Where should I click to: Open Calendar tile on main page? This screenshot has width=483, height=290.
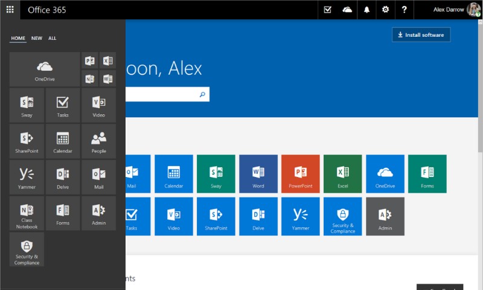point(174,174)
